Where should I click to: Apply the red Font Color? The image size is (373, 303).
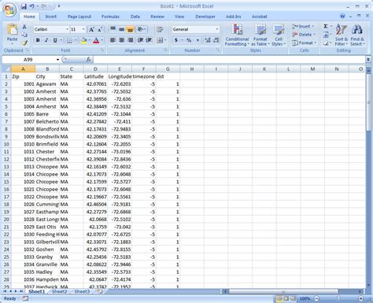coord(96,40)
